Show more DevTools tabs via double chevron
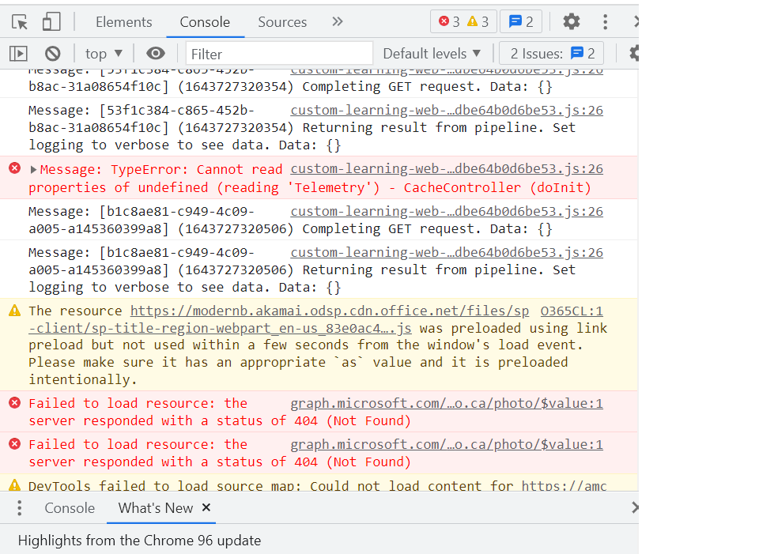Screen dimensions: 774x554 (x=337, y=21)
